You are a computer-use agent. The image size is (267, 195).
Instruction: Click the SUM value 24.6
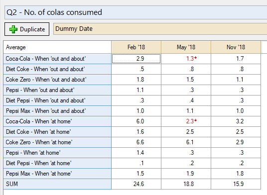(x=136, y=184)
